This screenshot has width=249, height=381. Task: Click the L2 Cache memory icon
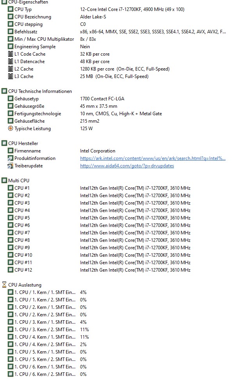tap(11, 69)
